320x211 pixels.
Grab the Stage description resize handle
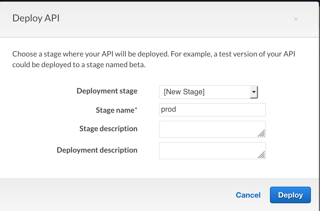pyautogui.click(x=261, y=133)
